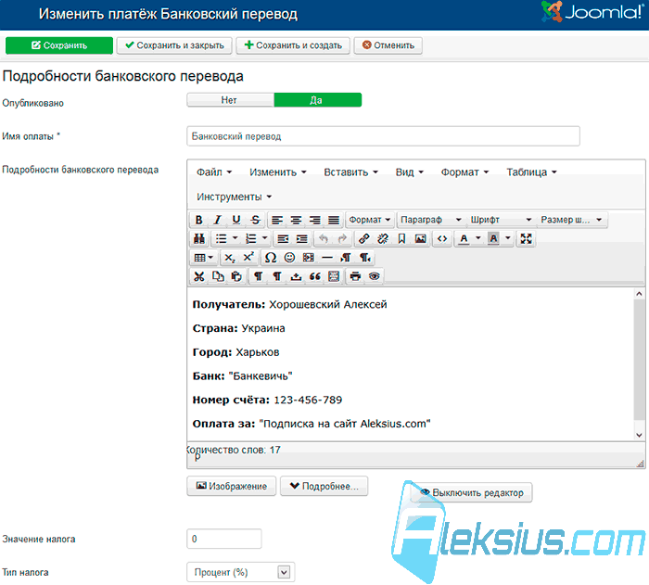Insert emoticon smiley icon
The height and width of the screenshot is (585, 649).
click(x=289, y=258)
